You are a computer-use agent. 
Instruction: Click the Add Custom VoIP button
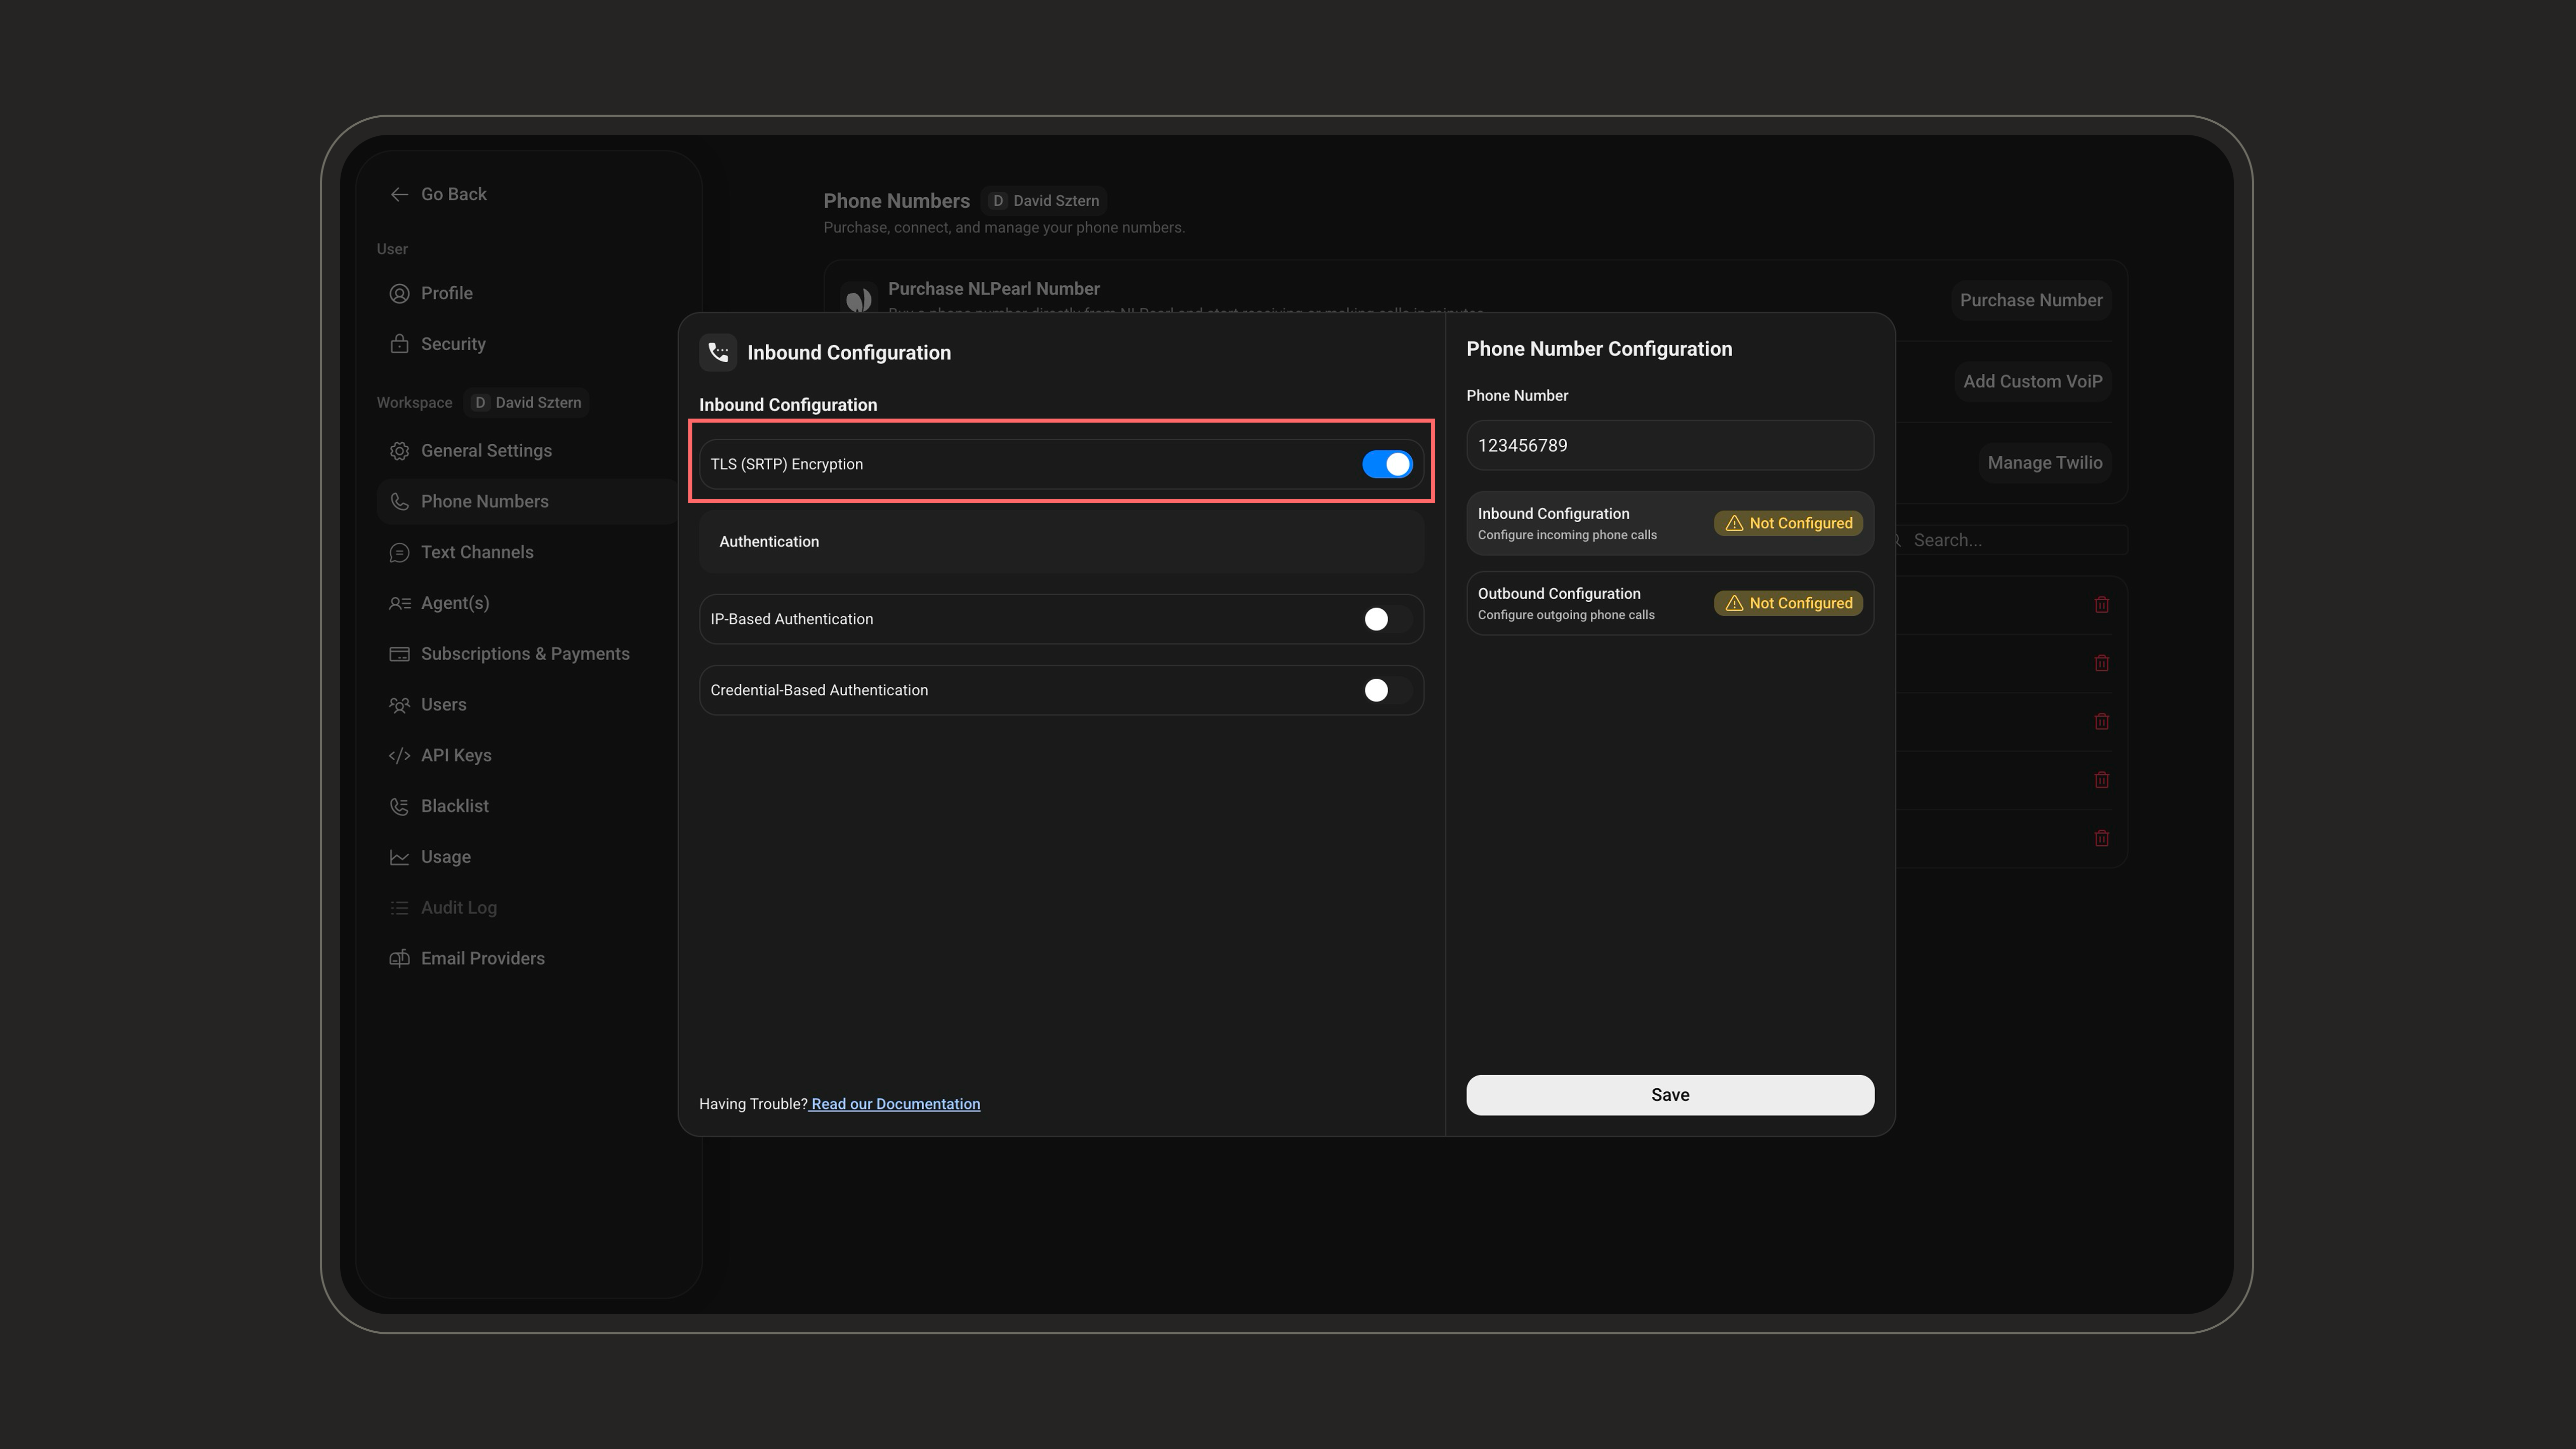[x=2032, y=381]
